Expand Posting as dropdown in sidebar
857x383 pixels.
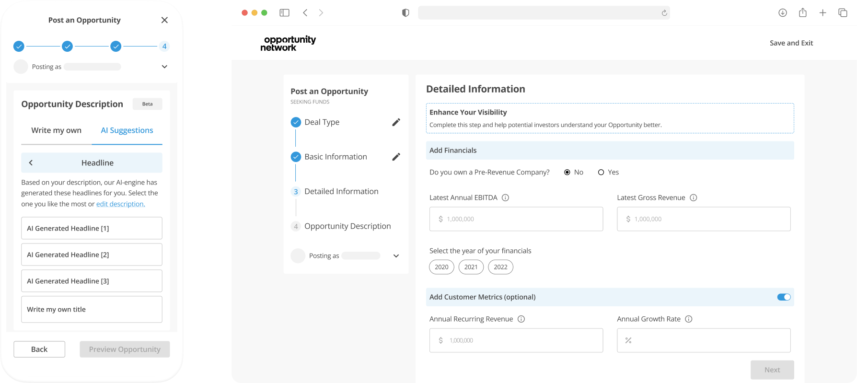[x=396, y=256]
